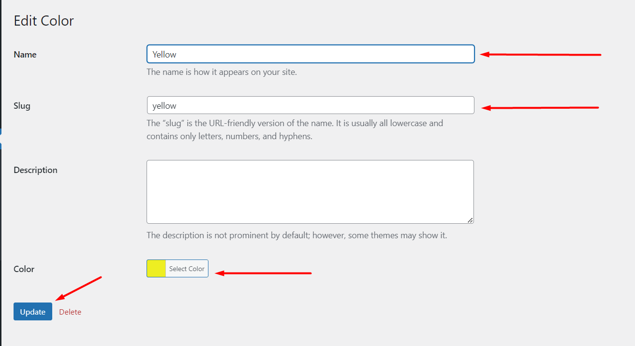The width and height of the screenshot is (635, 346).
Task: Click the Slug field label
Action: pyautogui.click(x=22, y=105)
